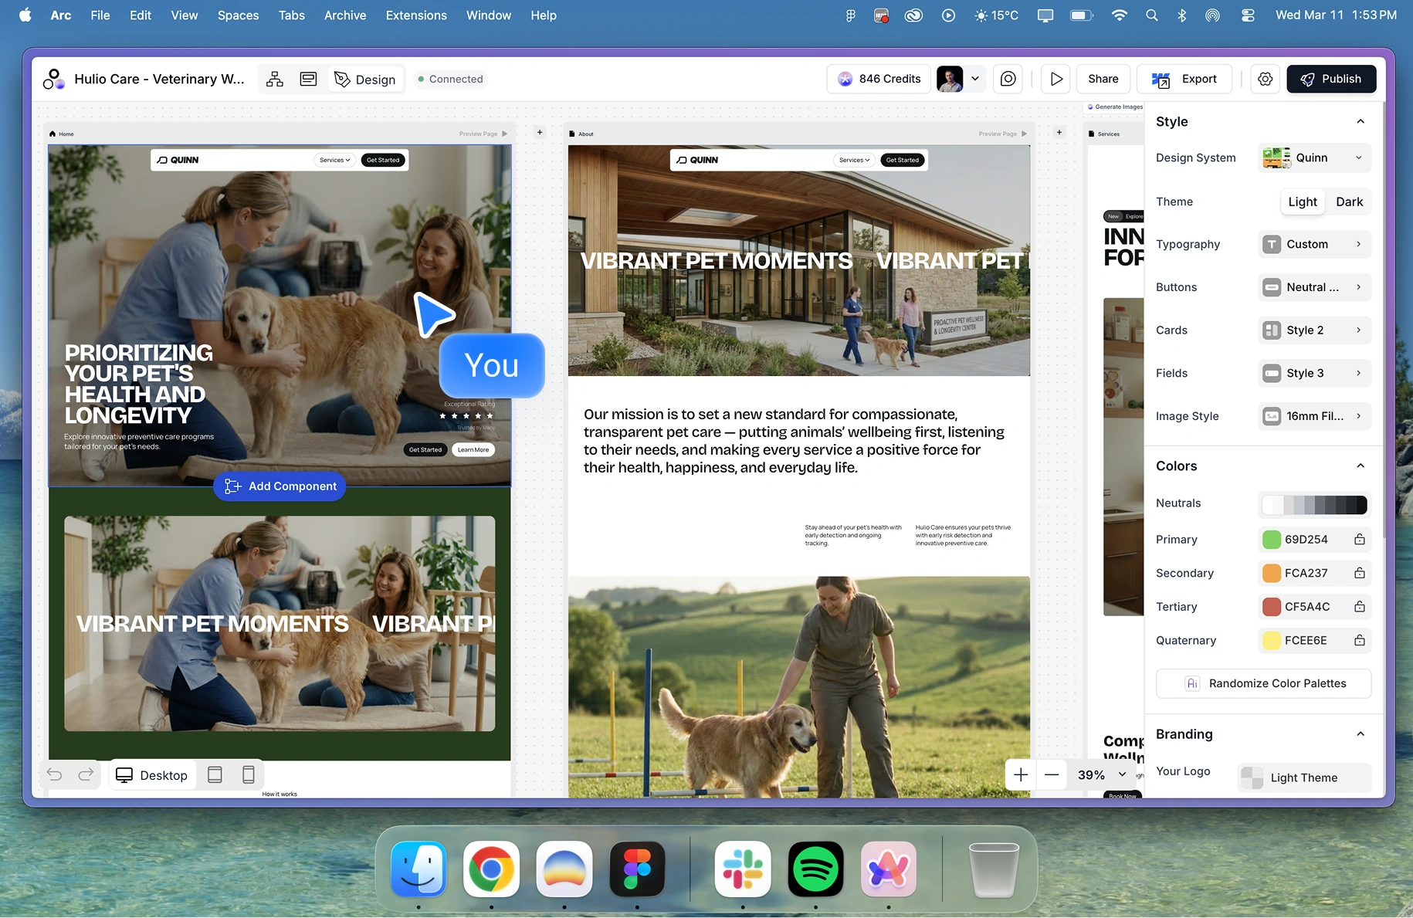This screenshot has height=918, width=1413.
Task: Click the preview play button
Action: (x=1056, y=79)
